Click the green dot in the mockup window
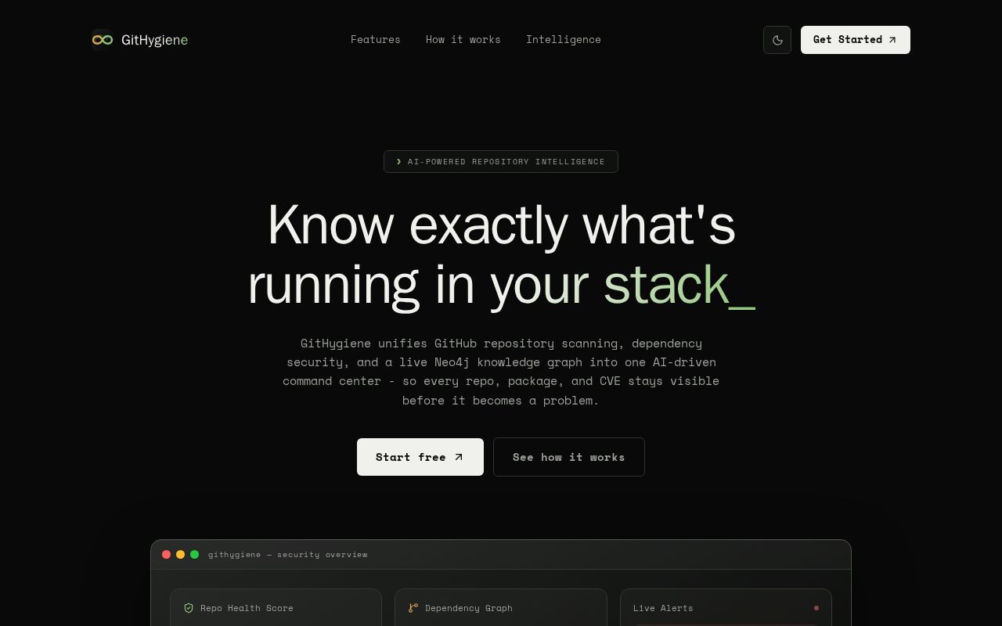 [x=195, y=554]
